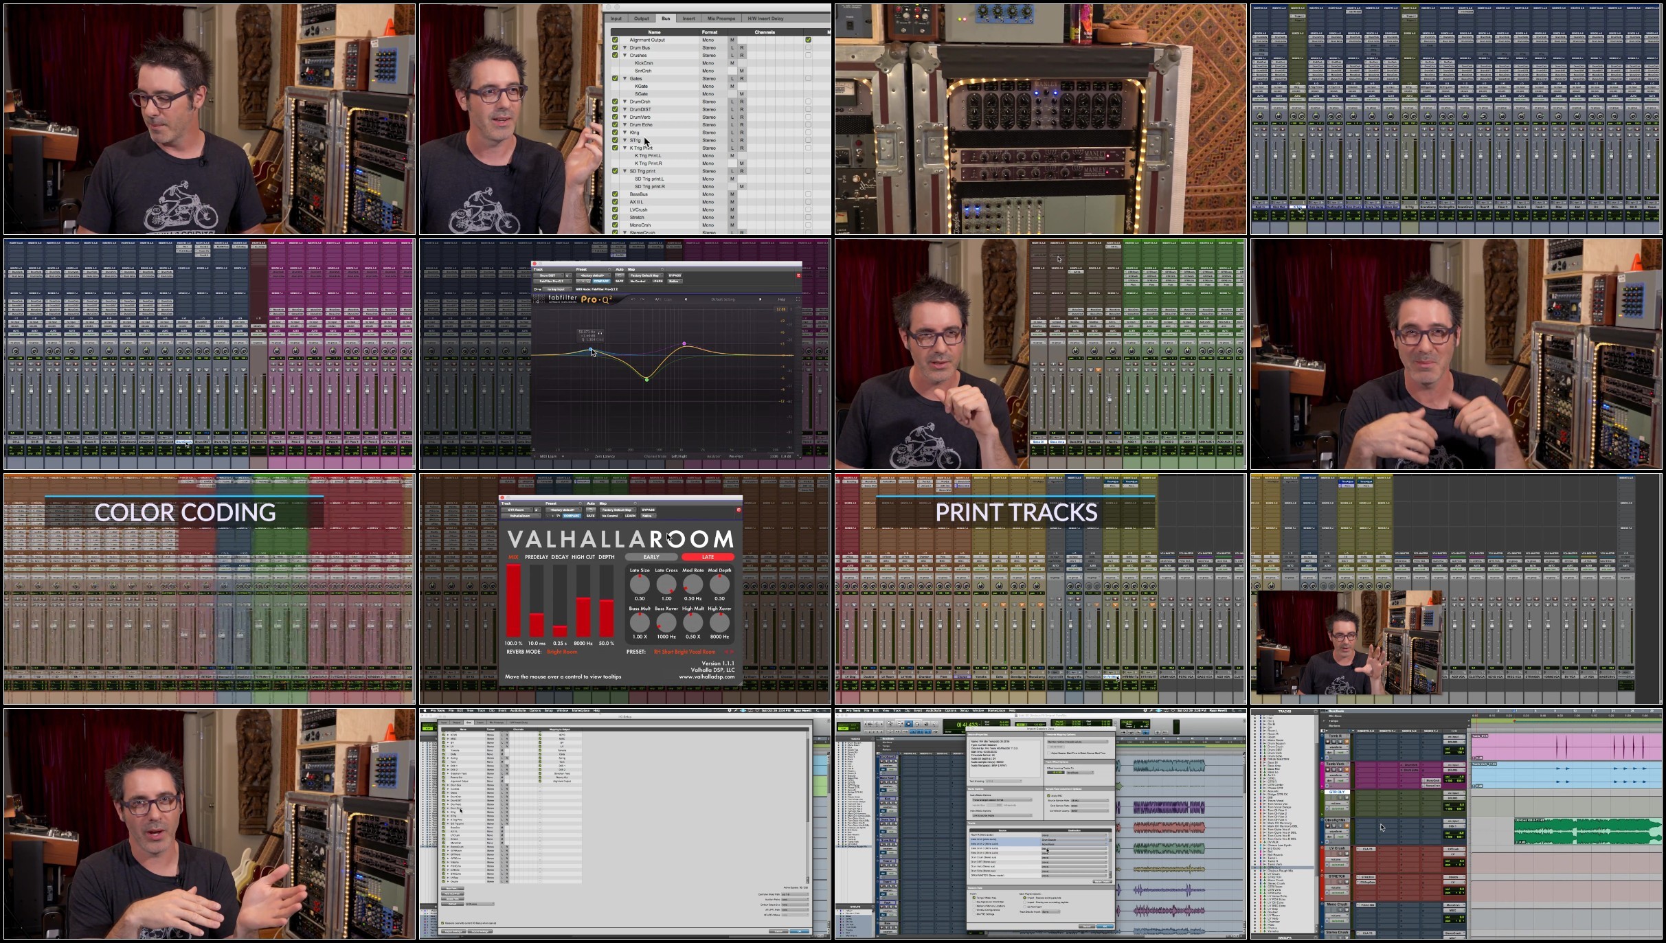
Task: Uncheck the Alignment Output bus checkbox
Action: pyautogui.click(x=615, y=40)
